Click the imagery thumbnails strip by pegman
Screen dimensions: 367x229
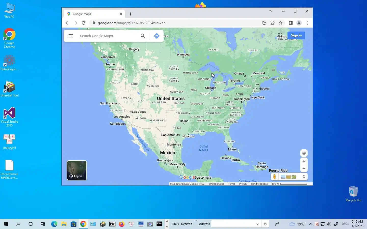(x=289, y=177)
